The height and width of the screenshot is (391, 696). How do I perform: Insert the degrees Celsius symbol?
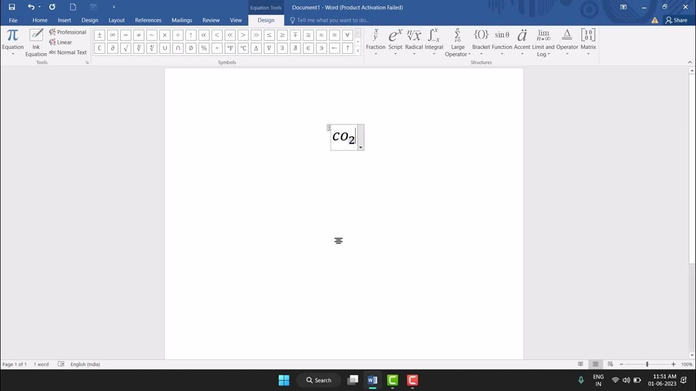click(243, 48)
